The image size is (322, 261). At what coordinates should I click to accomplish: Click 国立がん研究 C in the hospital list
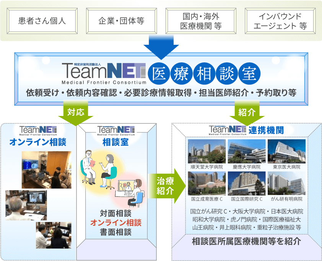tap(209, 211)
